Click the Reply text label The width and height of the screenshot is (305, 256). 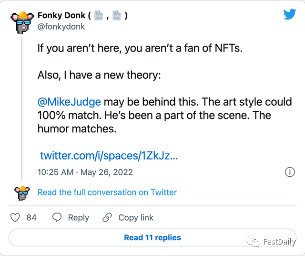(x=79, y=217)
